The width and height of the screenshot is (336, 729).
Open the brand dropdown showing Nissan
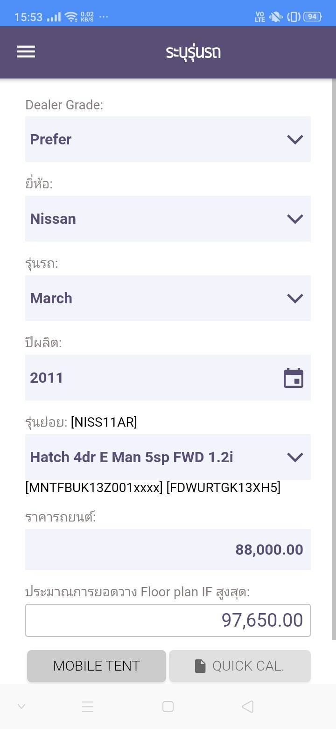(168, 219)
